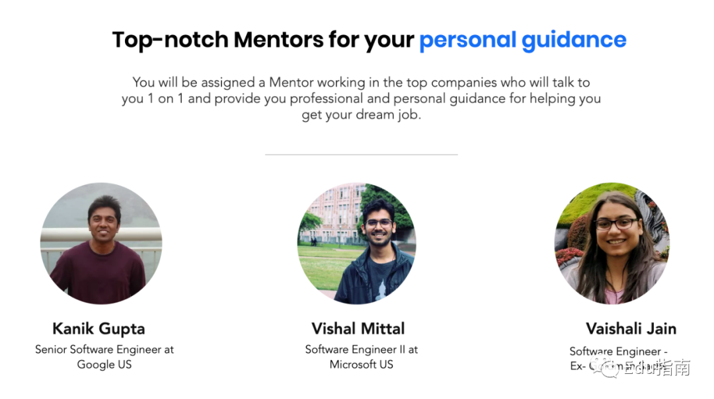Select the Vishal Mittal name heading
The width and height of the screenshot is (714, 399).
click(358, 328)
